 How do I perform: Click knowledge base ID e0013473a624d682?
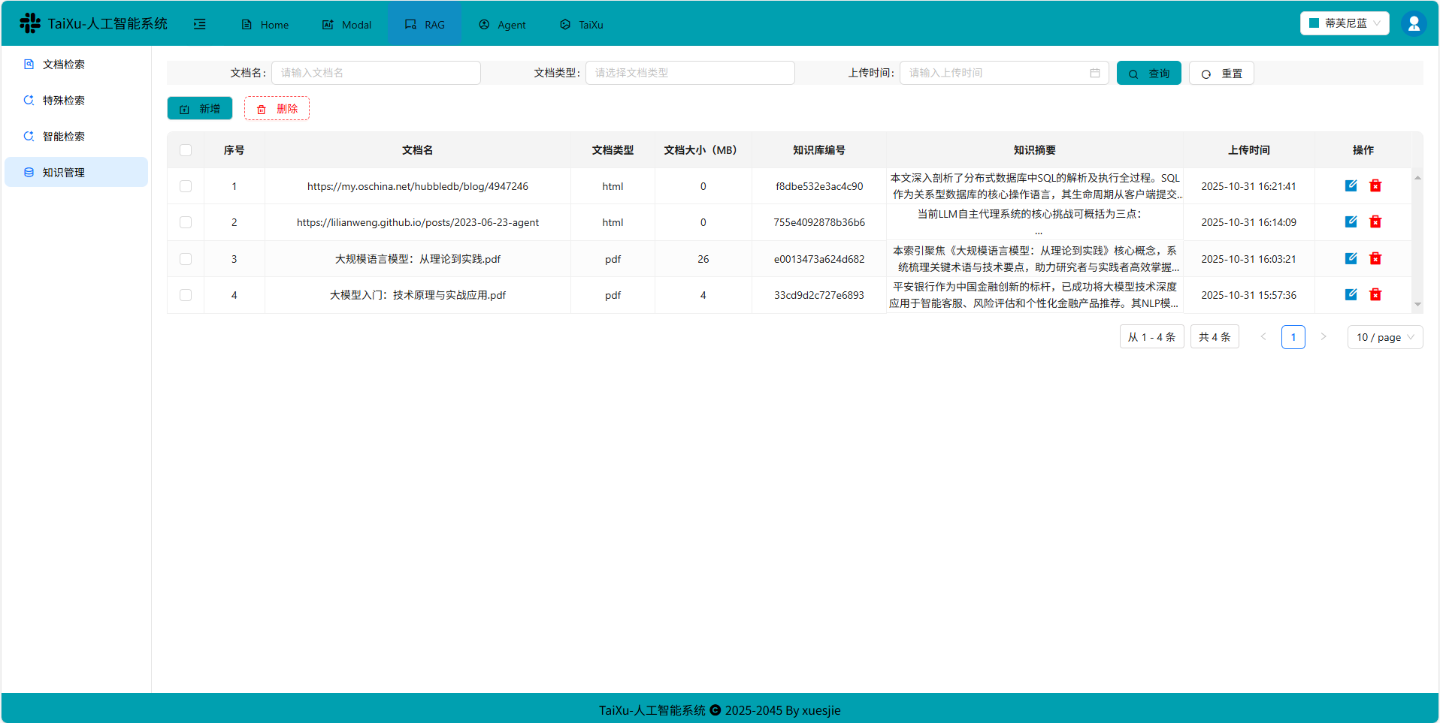pyautogui.click(x=819, y=259)
